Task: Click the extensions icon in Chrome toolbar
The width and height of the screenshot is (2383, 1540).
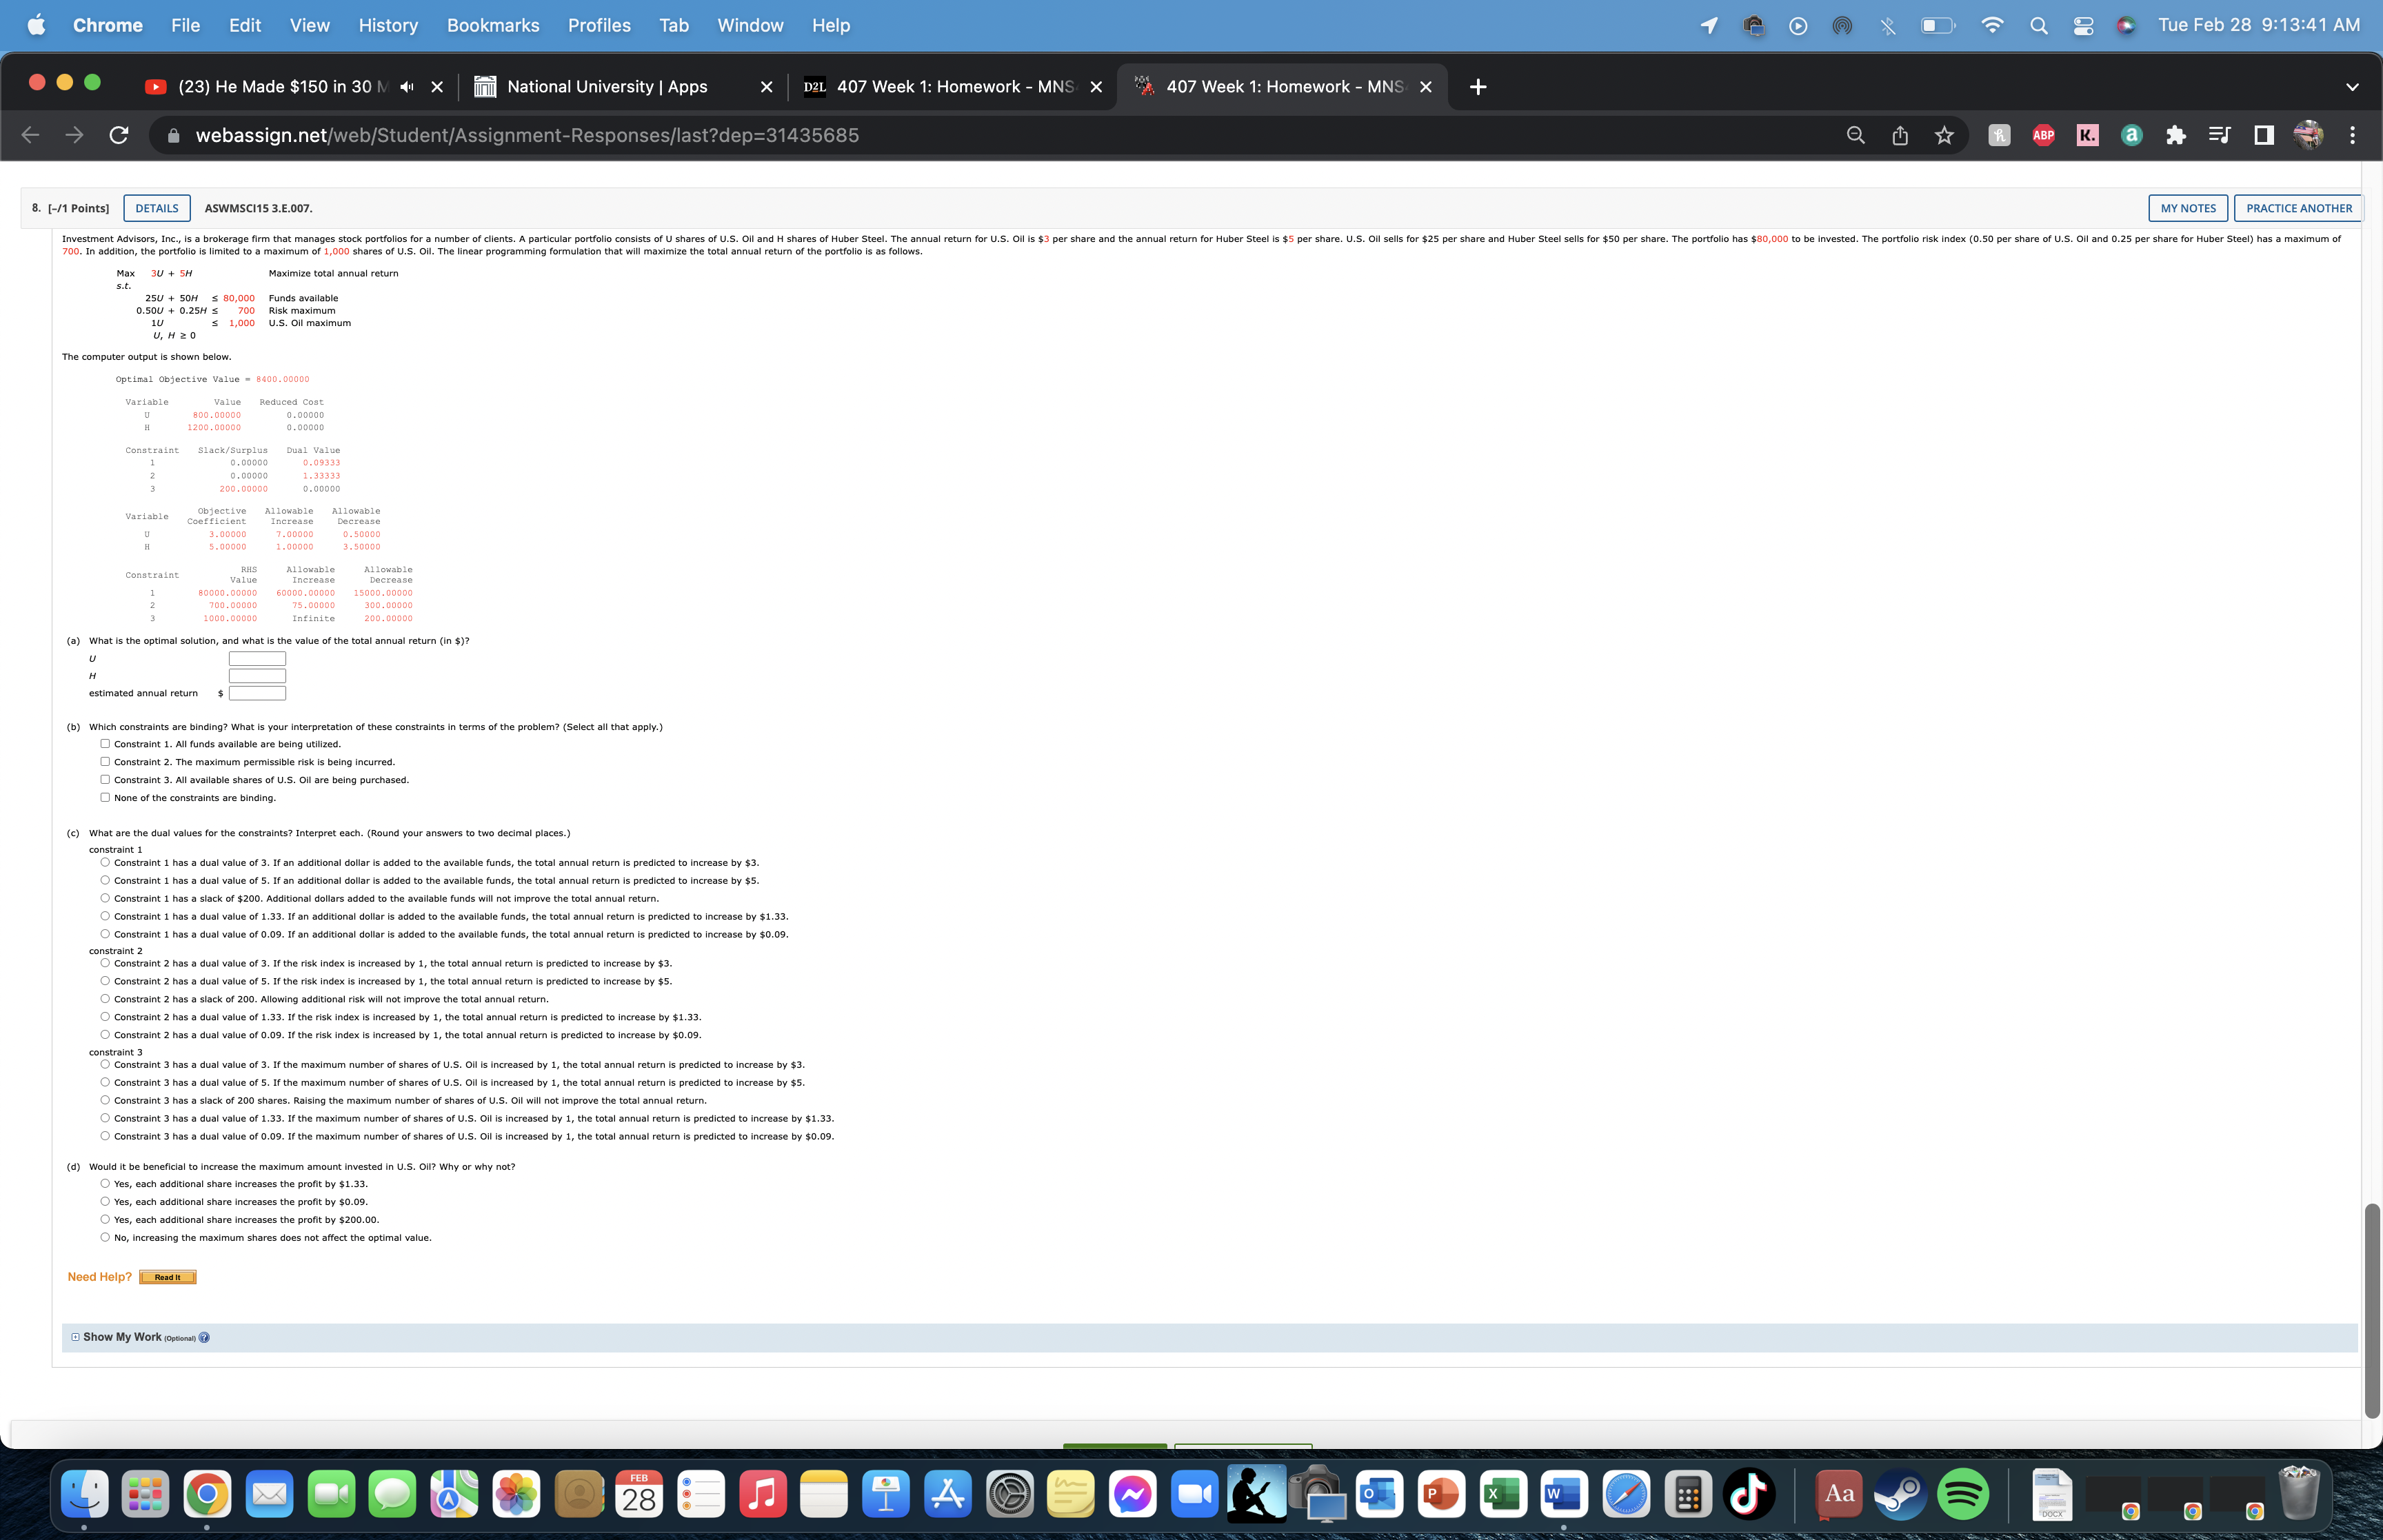Action: click(2176, 134)
